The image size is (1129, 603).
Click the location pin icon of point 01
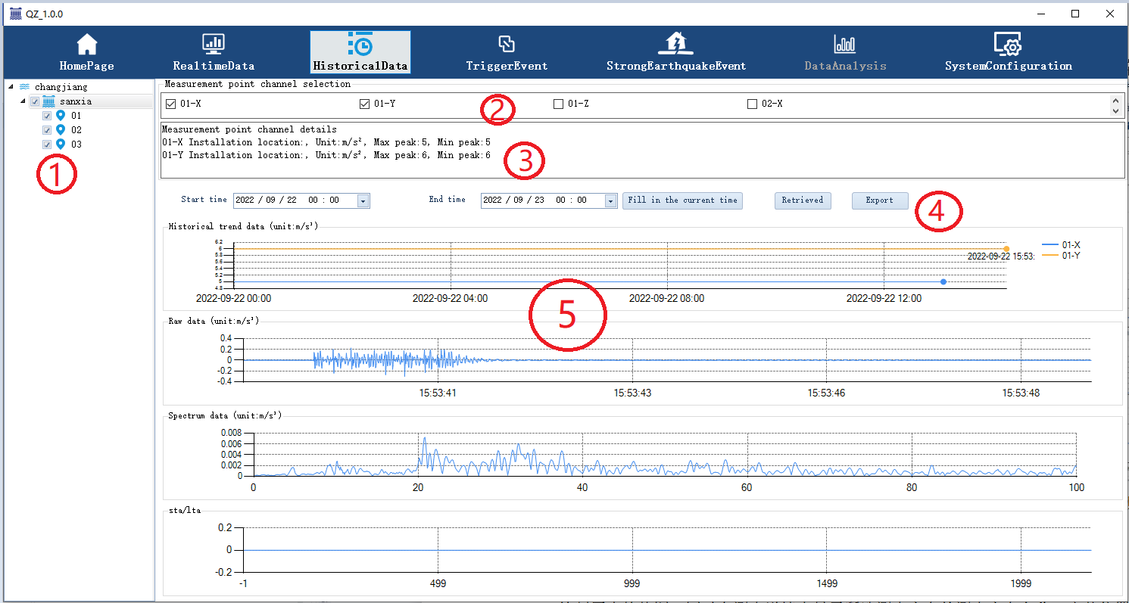[x=61, y=116]
